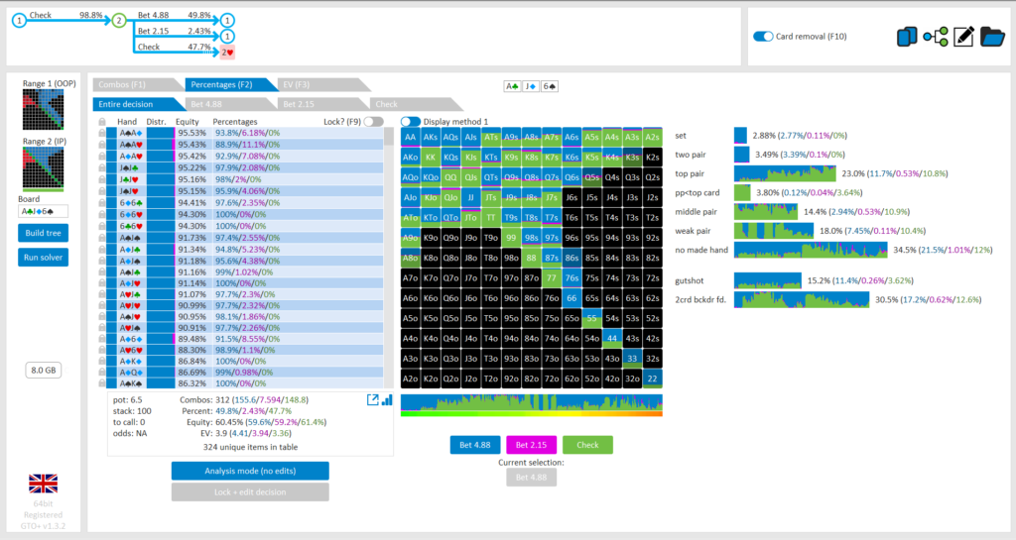Click the Analysis mode (no edits) button
Viewport: 1016px width, 540px height.
tap(249, 471)
